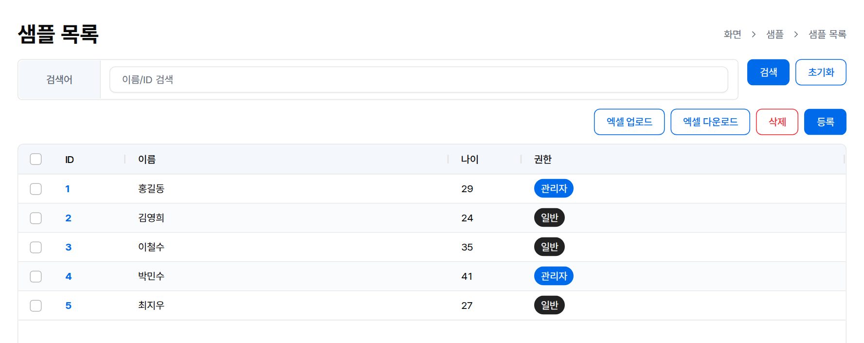
Task: Open 엑셀 업로드 upload
Action: pos(629,122)
